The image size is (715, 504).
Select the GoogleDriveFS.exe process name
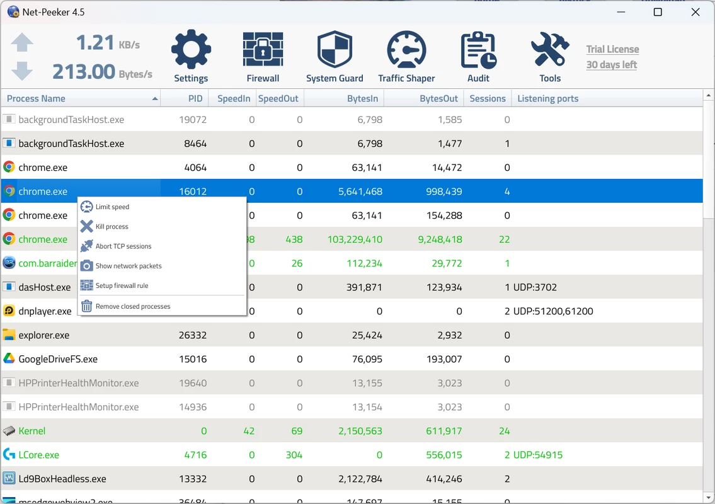(58, 359)
